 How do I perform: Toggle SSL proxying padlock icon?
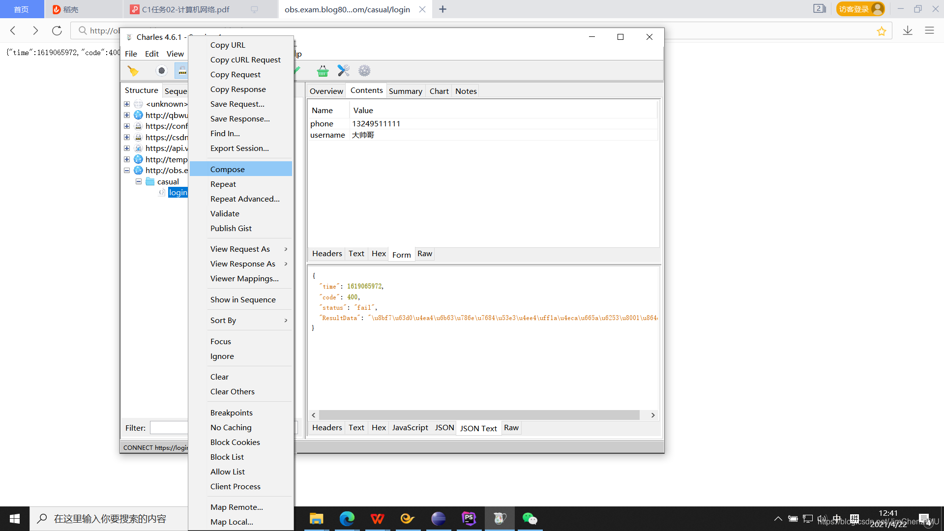tap(182, 71)
